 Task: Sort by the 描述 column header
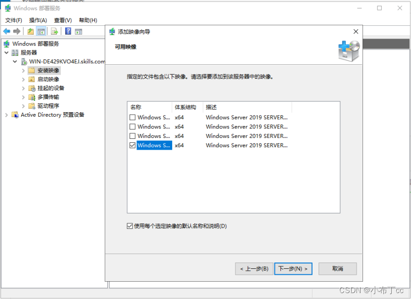247,107
